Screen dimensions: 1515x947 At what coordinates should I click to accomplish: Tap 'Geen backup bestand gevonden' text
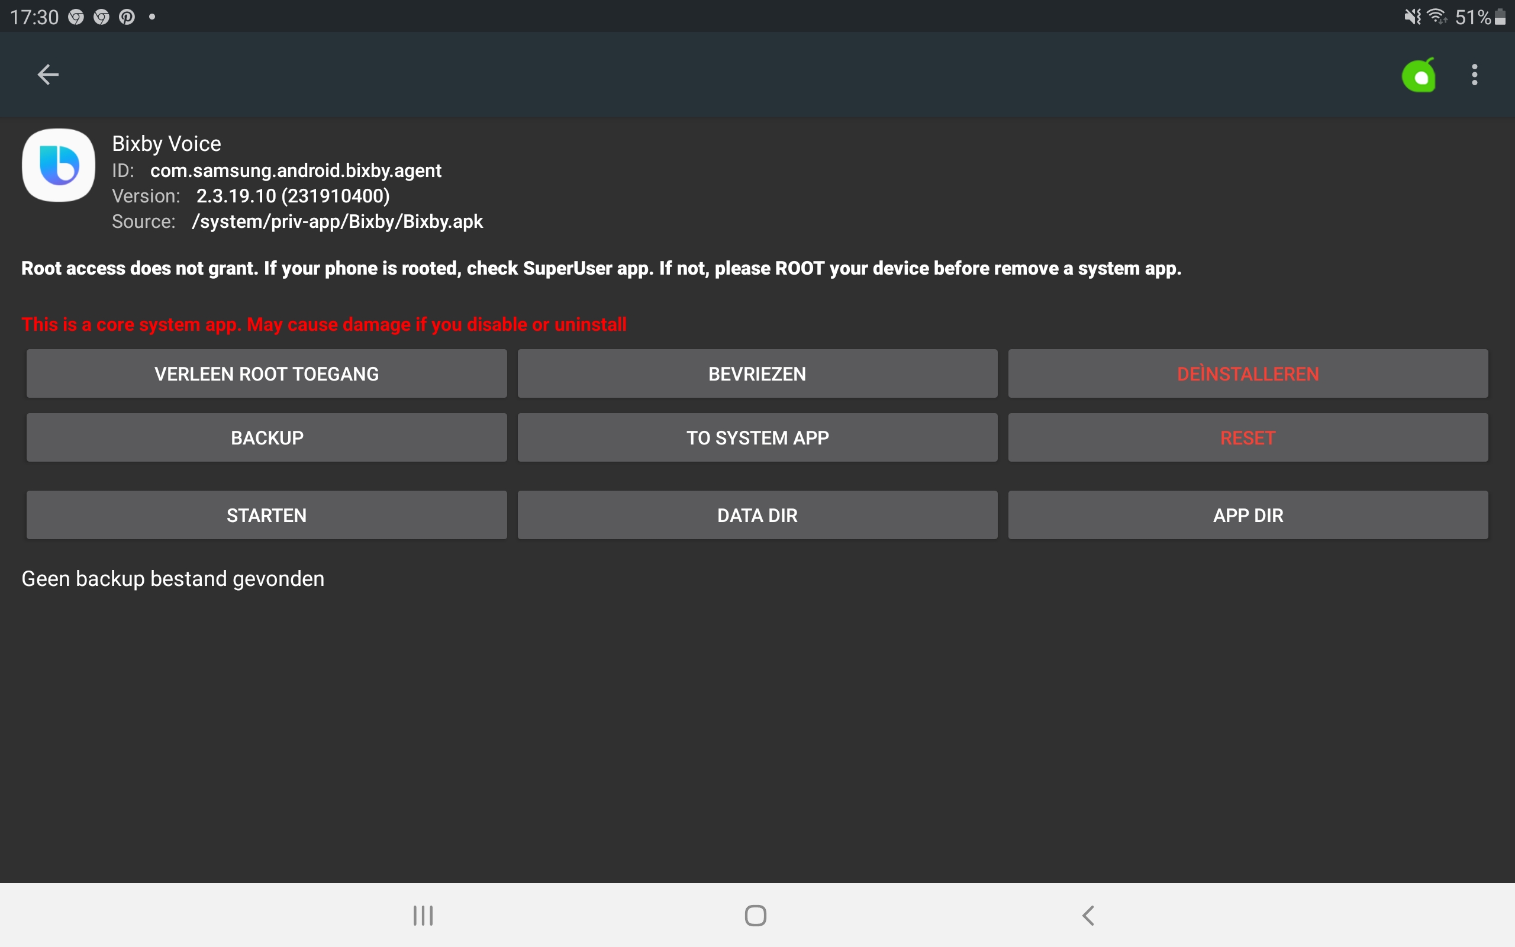[x=173, y=579]
